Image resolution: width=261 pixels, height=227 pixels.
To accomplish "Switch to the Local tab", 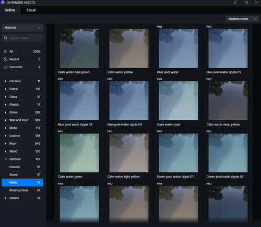I will click(31, 10).
